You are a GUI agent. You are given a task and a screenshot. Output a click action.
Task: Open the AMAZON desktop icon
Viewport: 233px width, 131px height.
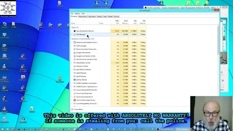pos(60,4)
